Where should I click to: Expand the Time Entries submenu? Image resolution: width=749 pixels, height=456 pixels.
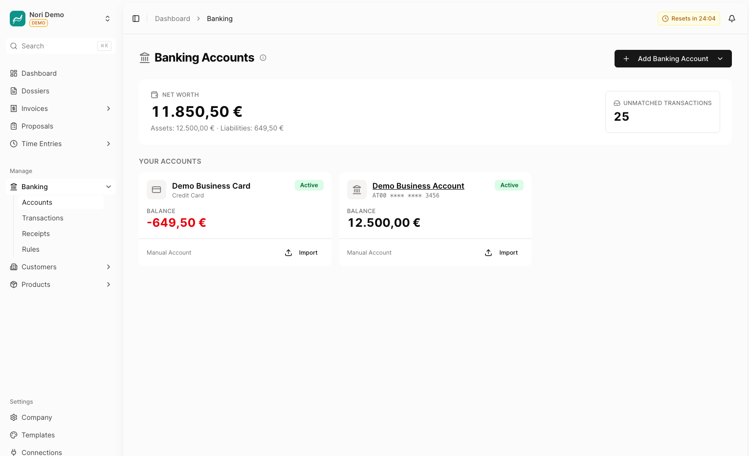pyautogui.click(x=109, y=144)
